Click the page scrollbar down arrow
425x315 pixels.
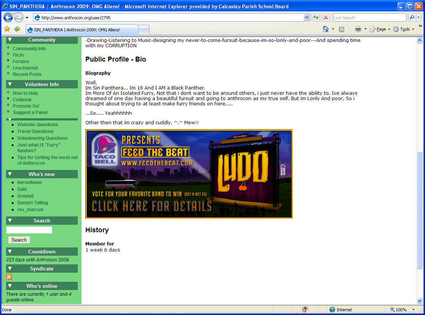(420, 301)
